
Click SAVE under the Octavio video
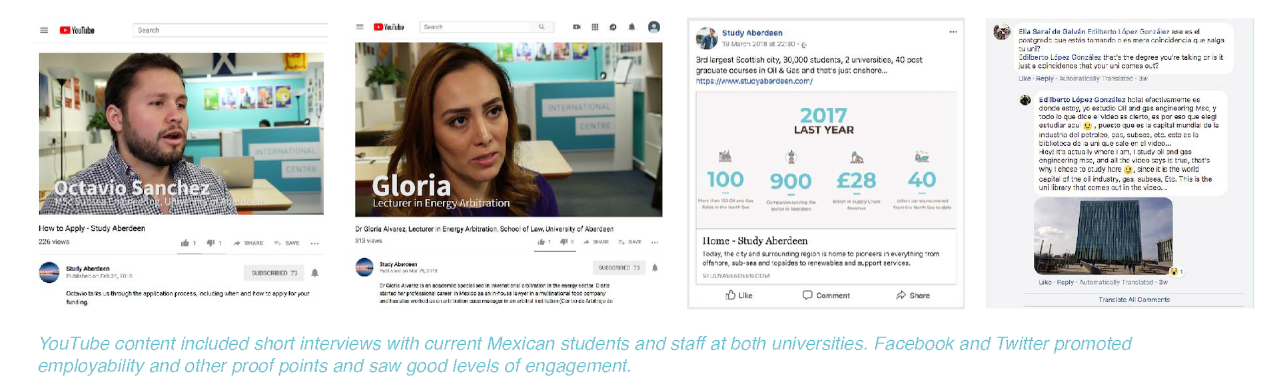pyautogui.click(x=287, y=244)
